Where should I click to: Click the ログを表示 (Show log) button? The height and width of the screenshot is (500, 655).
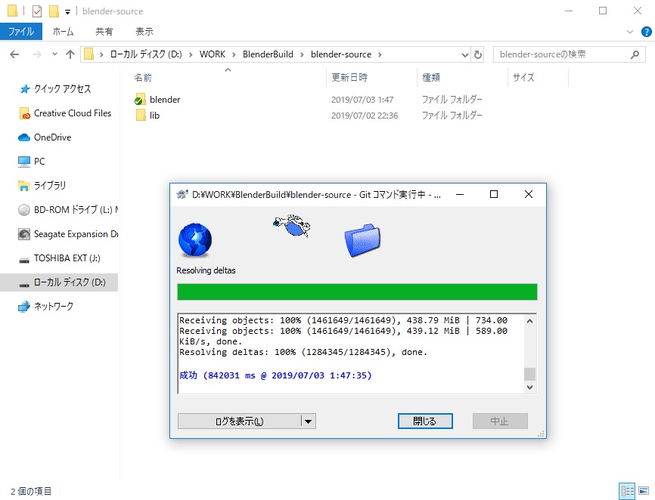239,421
